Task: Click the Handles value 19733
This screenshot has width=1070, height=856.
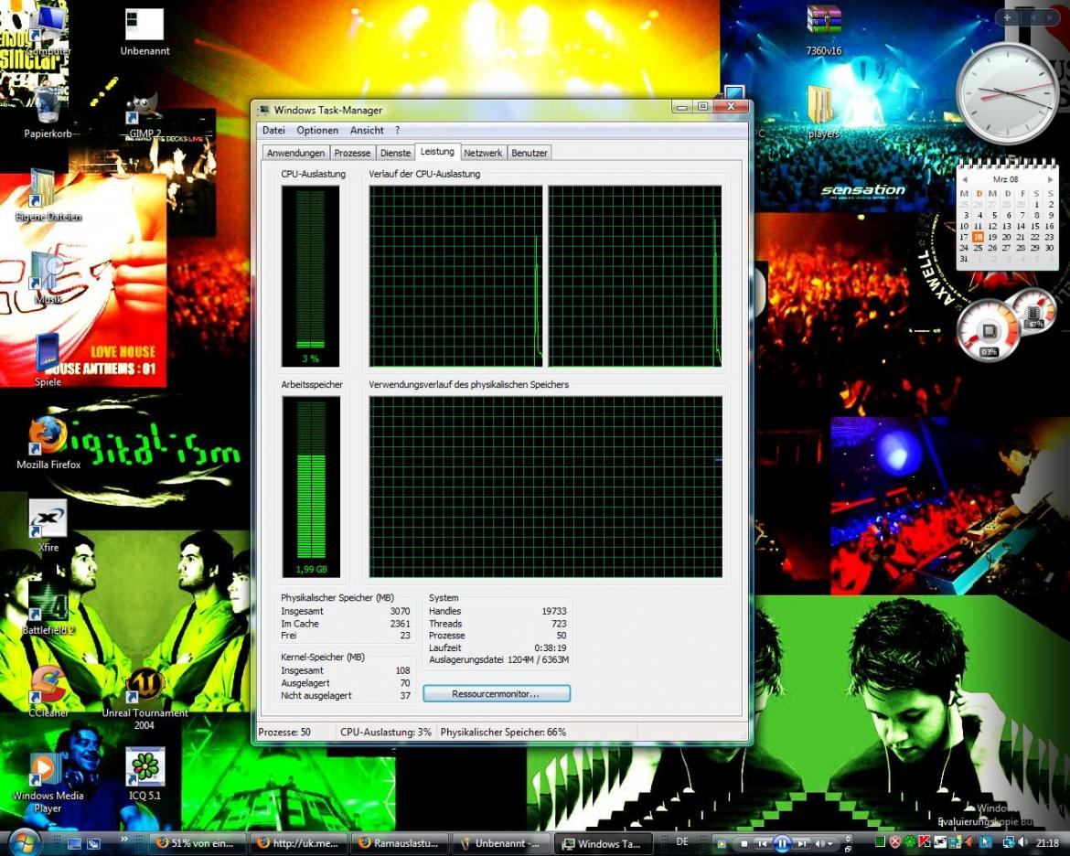Action: [x=554, y=611]
